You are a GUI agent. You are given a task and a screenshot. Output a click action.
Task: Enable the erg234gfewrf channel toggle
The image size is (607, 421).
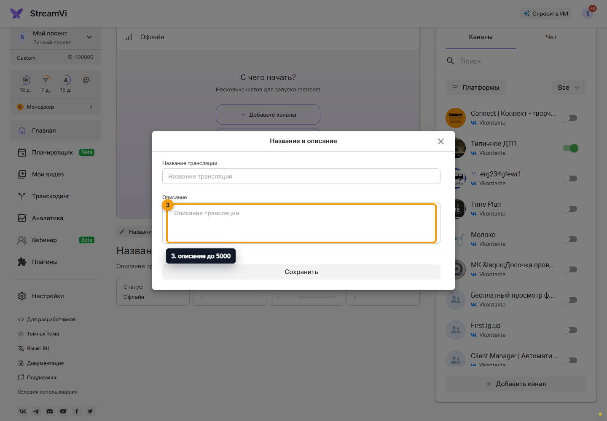(x=570, y=179)
